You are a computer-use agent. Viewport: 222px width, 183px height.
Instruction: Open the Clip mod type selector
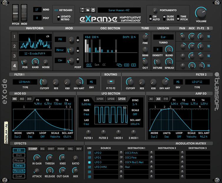[60, 60]
